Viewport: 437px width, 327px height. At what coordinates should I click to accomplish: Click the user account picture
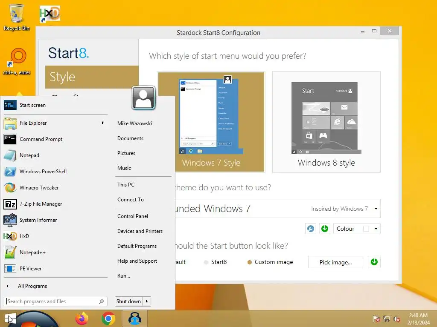click(143, 98)
